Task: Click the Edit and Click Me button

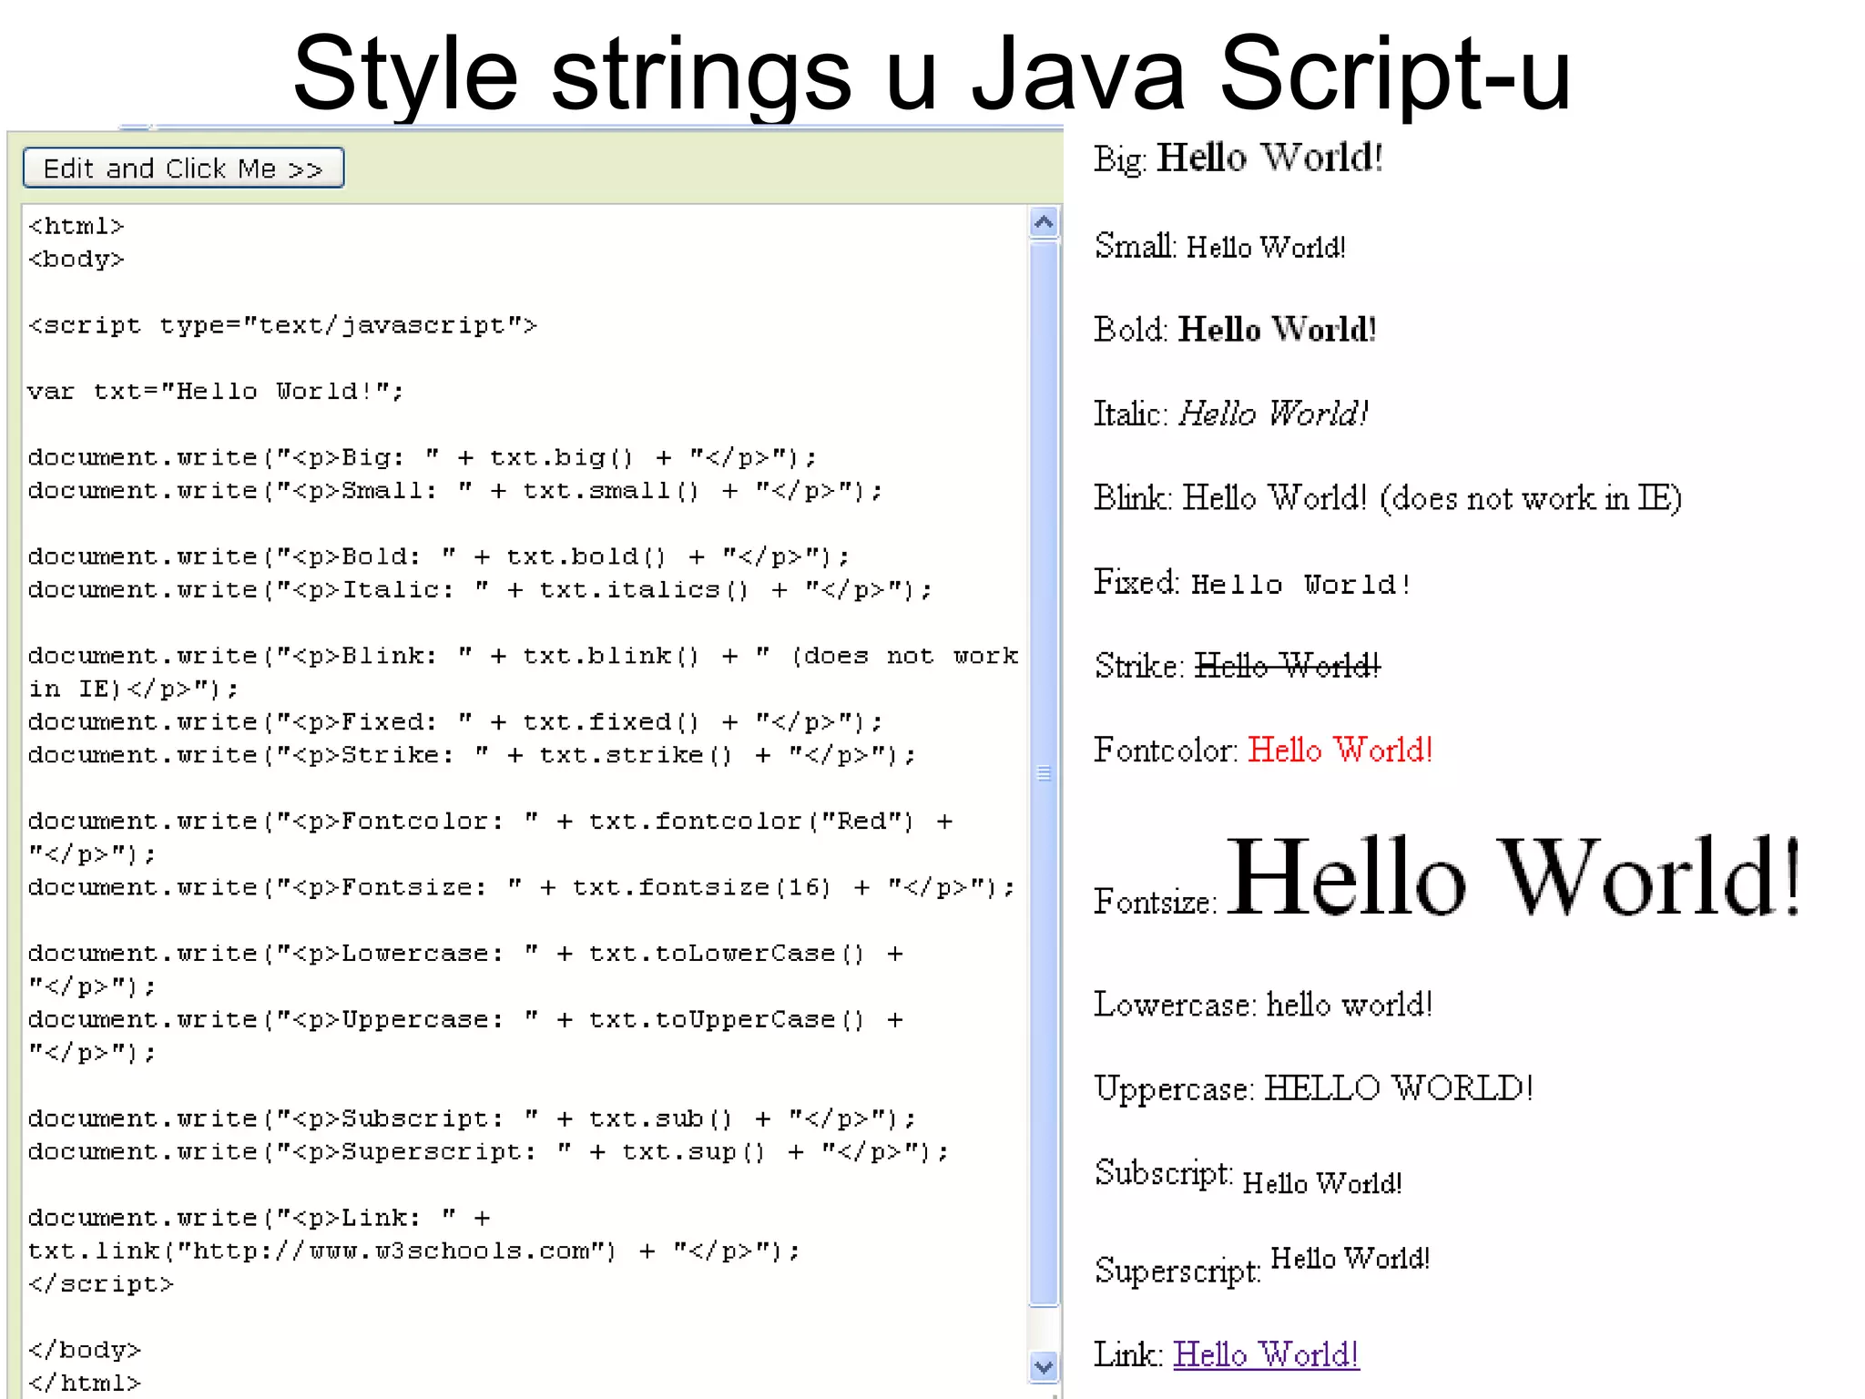Action: pyautogui.click(x=183, y=168)
